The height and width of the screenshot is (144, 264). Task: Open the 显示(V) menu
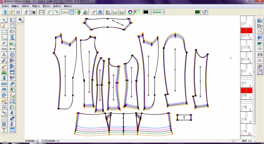tap(46, 6)
